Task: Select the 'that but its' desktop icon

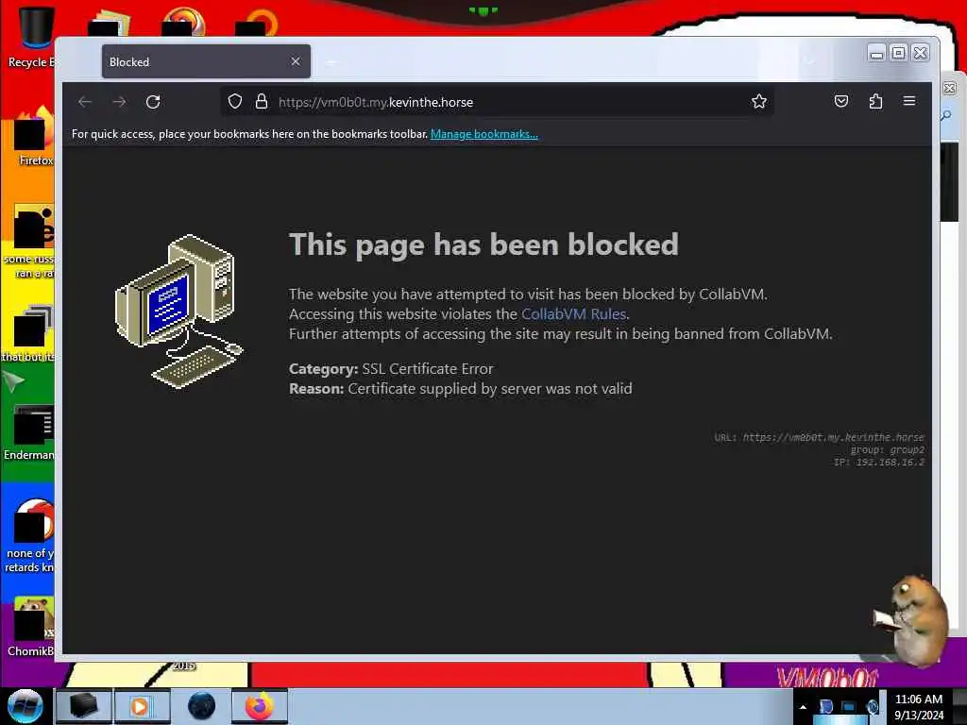Action: point(28,333)
